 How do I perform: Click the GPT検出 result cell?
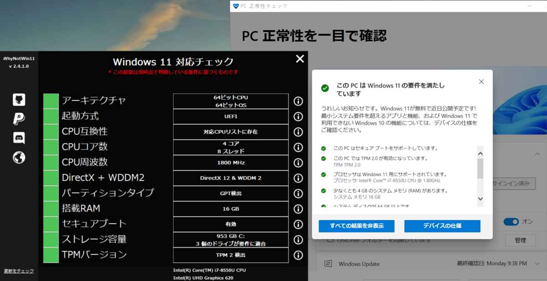(231, 194)
